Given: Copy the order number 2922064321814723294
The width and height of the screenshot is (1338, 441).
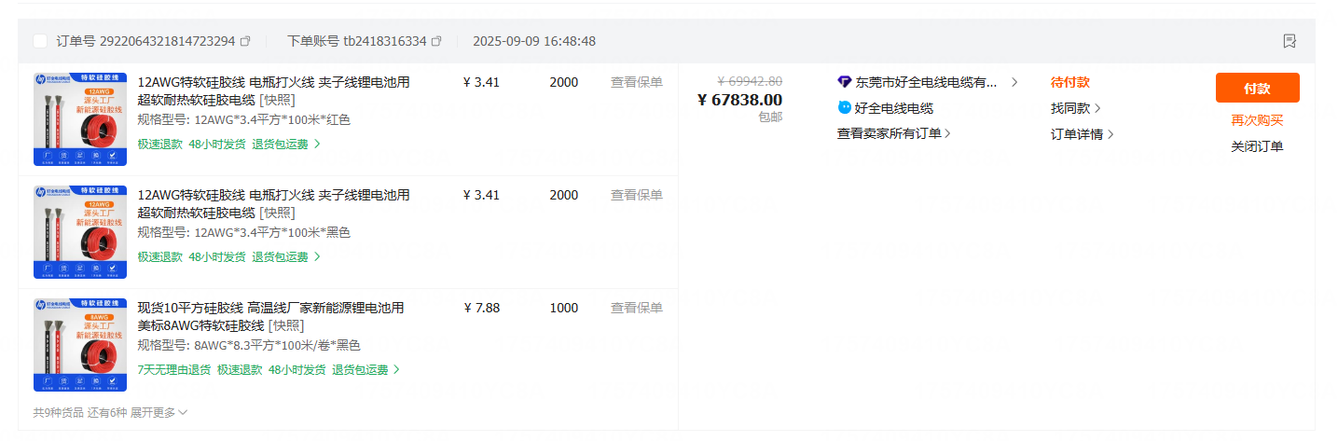Looking at the screenshot, I should (245, 41).
